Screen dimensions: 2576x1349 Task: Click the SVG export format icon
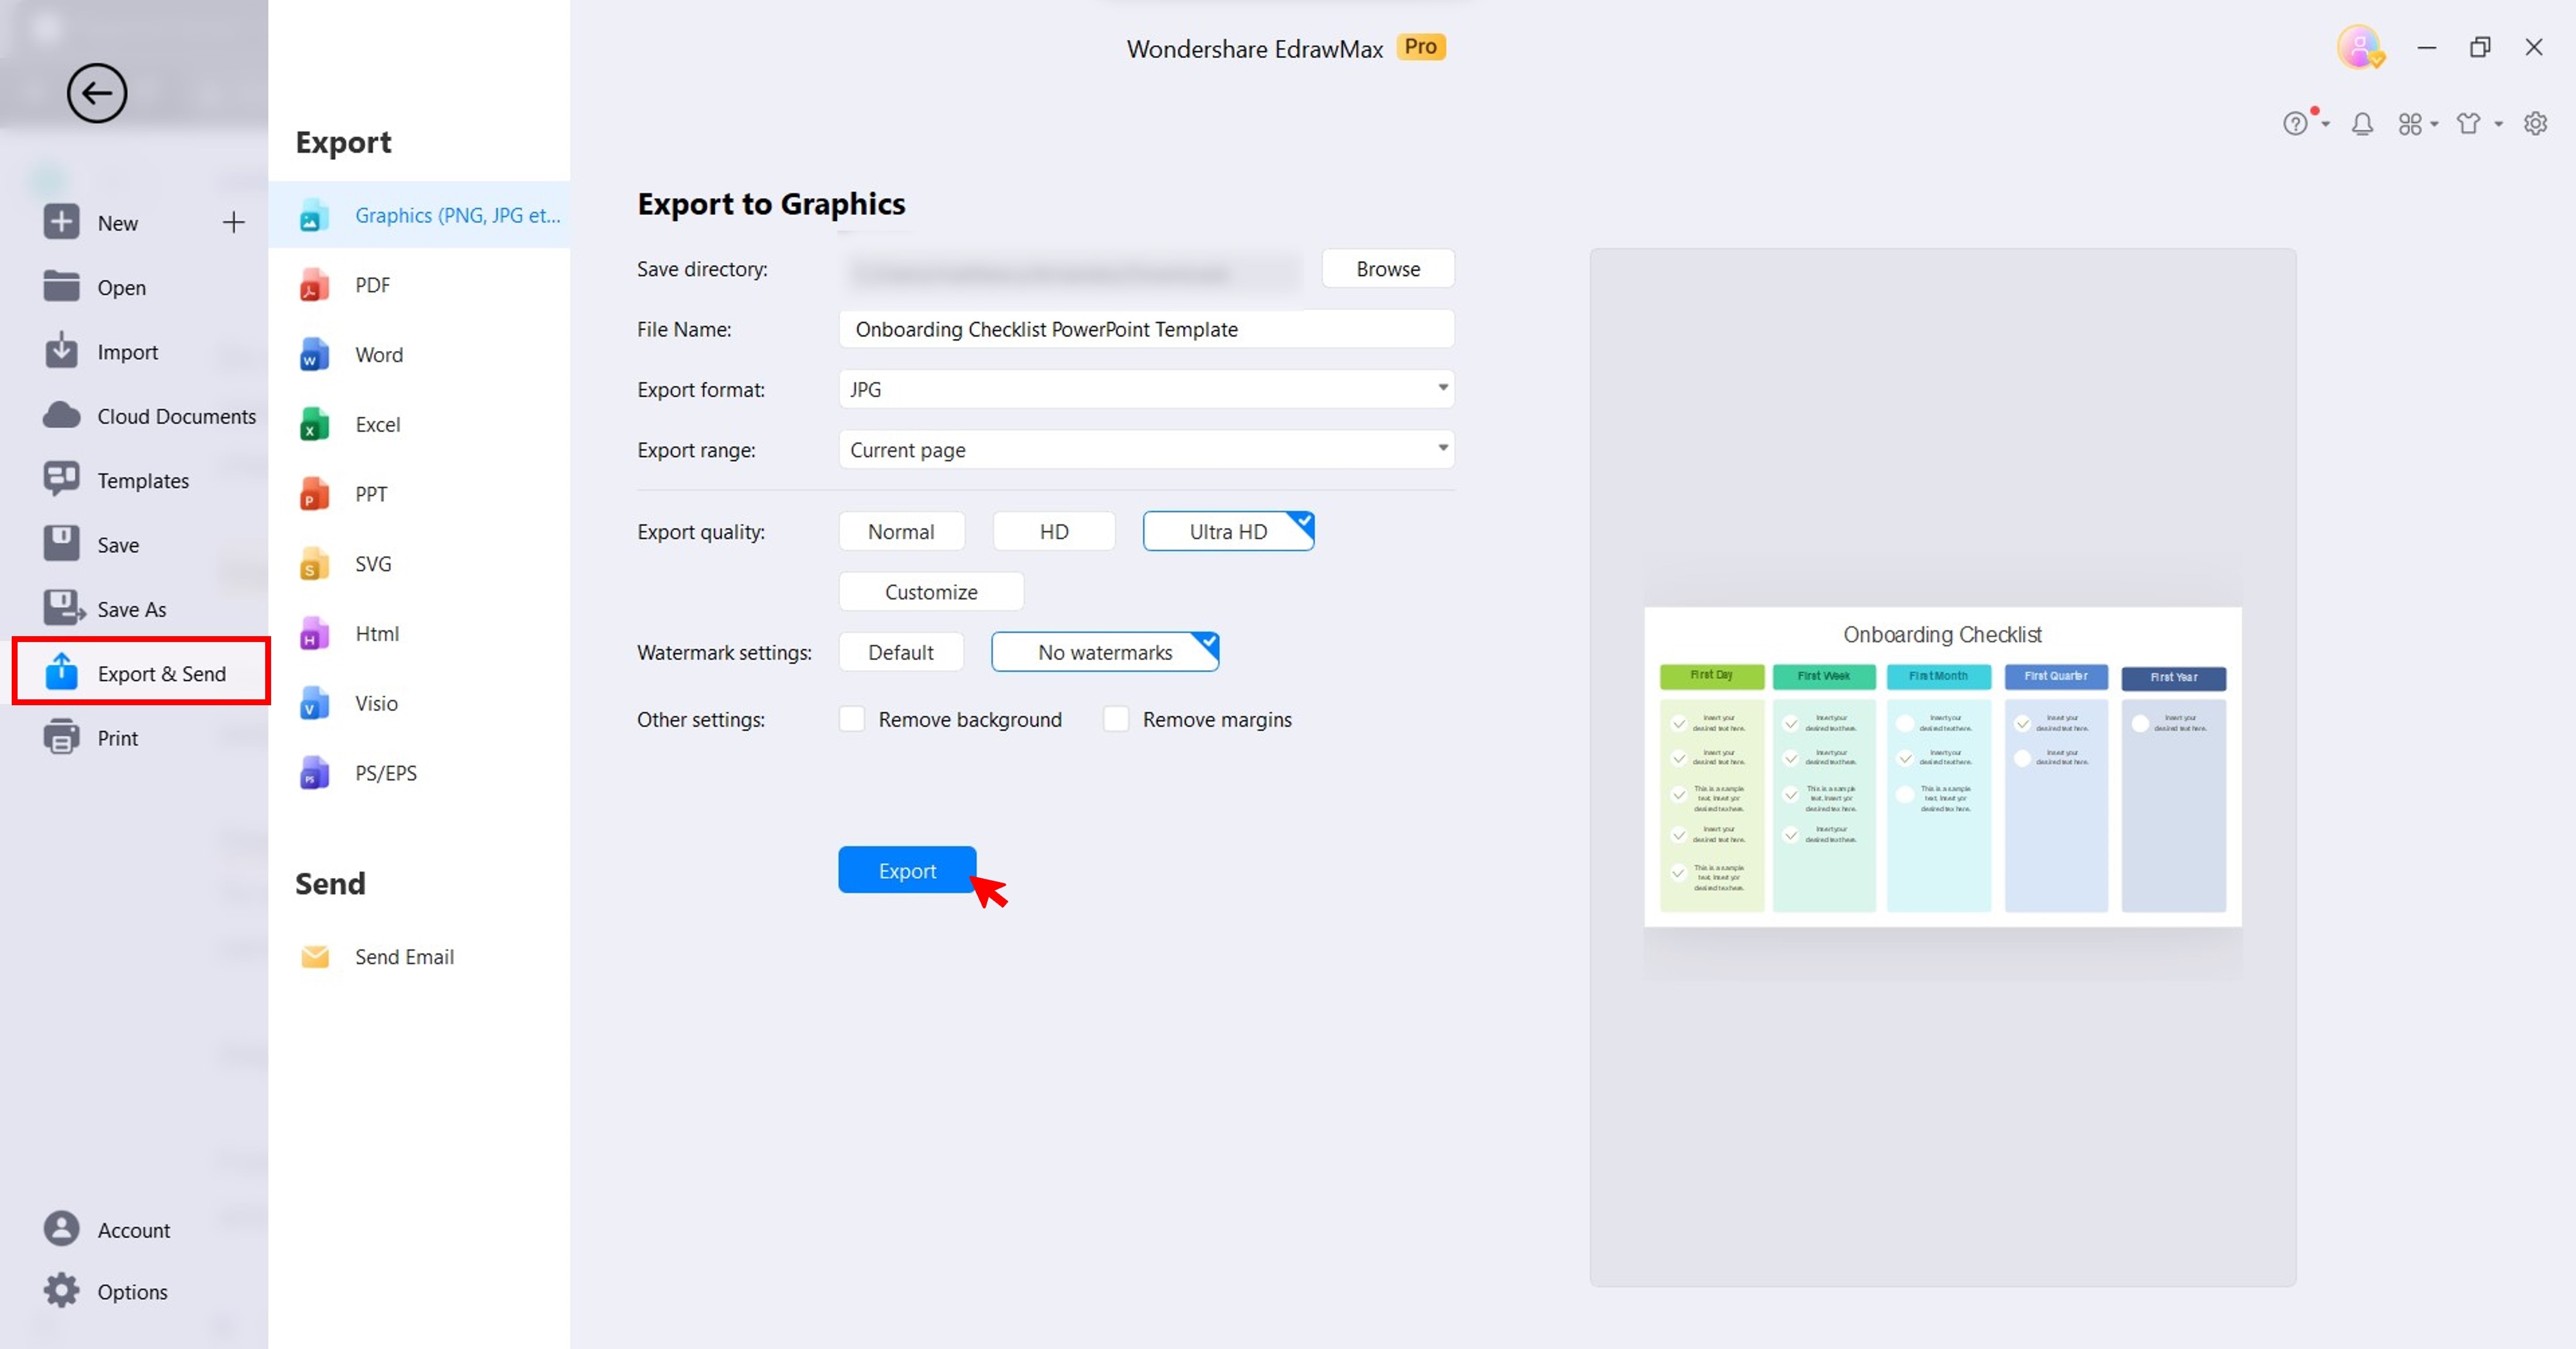313,562
